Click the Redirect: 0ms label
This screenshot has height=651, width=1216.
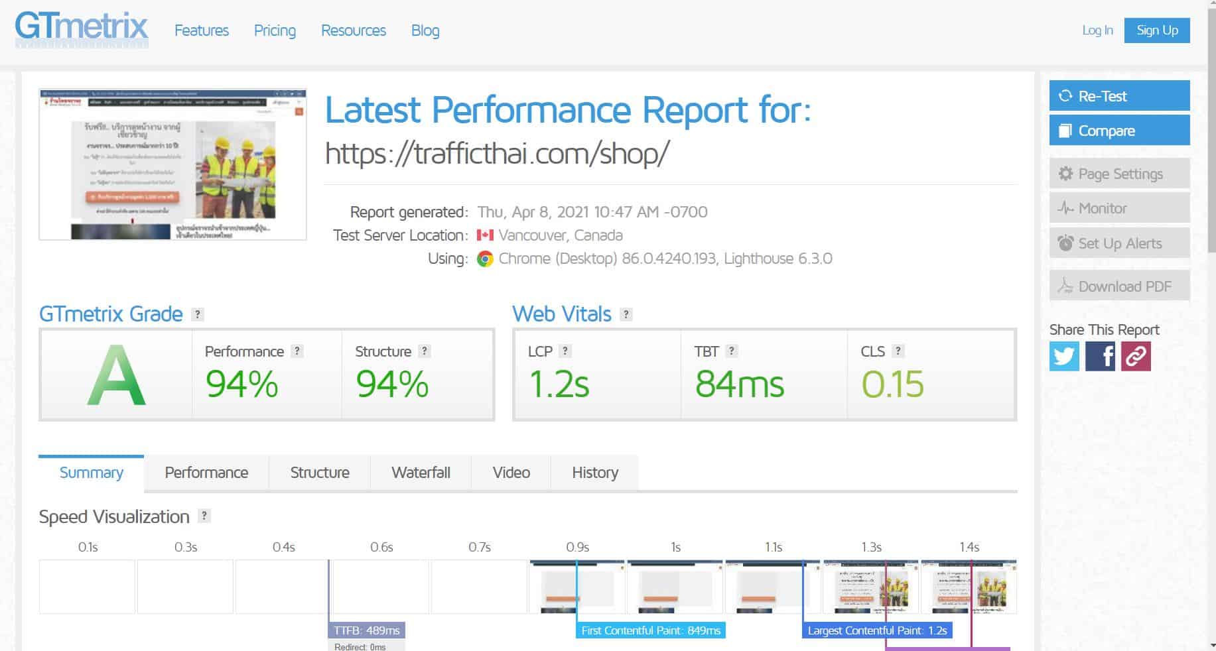click(360, 646)
